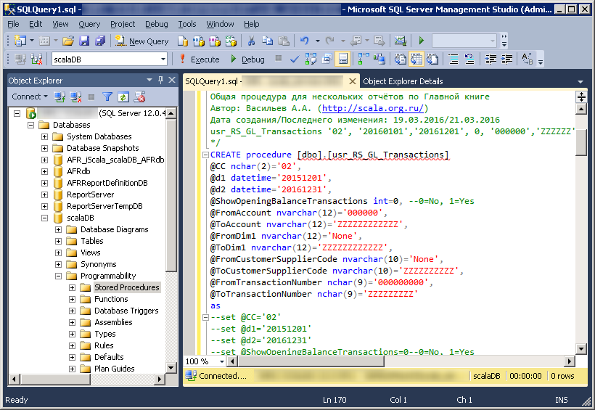This screenshot has width=595, height=410.
Task: Click the New Project toolbar icon
Action: (20, 41)
